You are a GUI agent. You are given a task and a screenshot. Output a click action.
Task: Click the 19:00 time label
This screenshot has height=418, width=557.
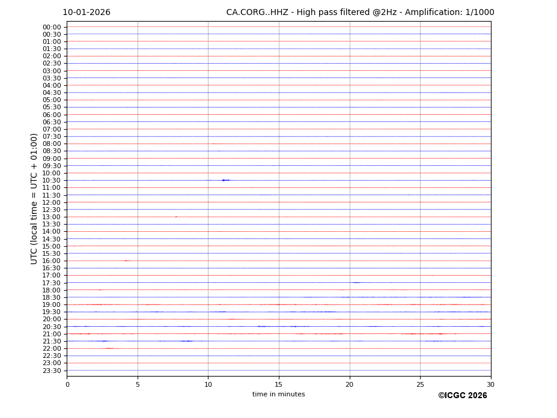click(x=52, y=304)
